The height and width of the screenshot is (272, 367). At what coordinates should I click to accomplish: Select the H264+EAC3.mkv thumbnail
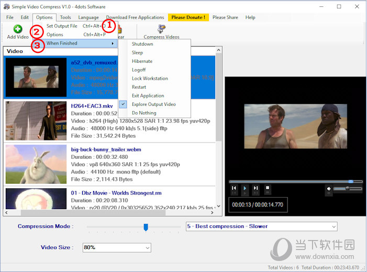[x=36, y=121]
